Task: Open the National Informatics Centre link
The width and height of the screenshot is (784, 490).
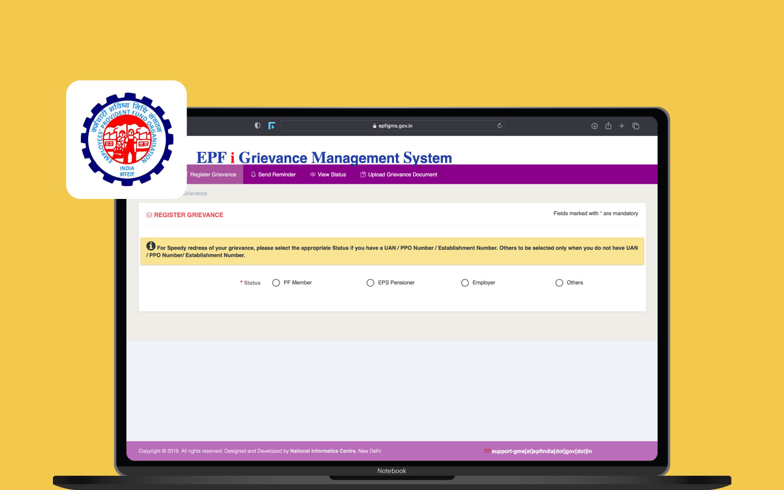Action: (x=322, y=451)
